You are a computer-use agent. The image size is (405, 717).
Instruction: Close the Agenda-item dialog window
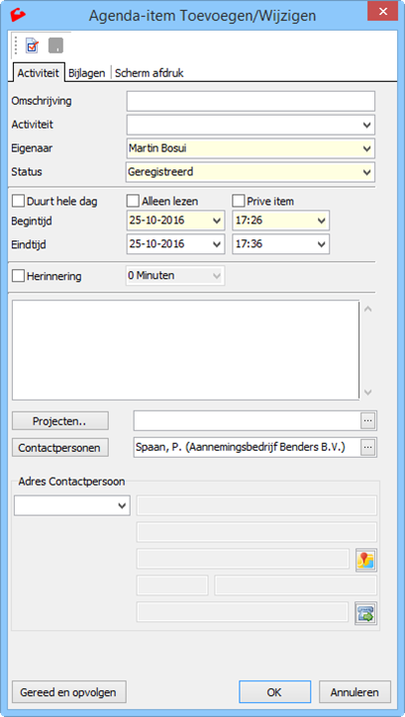click(x=383, y=11)
